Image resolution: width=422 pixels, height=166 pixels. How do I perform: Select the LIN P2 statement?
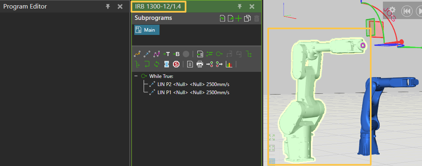[193, 84]
